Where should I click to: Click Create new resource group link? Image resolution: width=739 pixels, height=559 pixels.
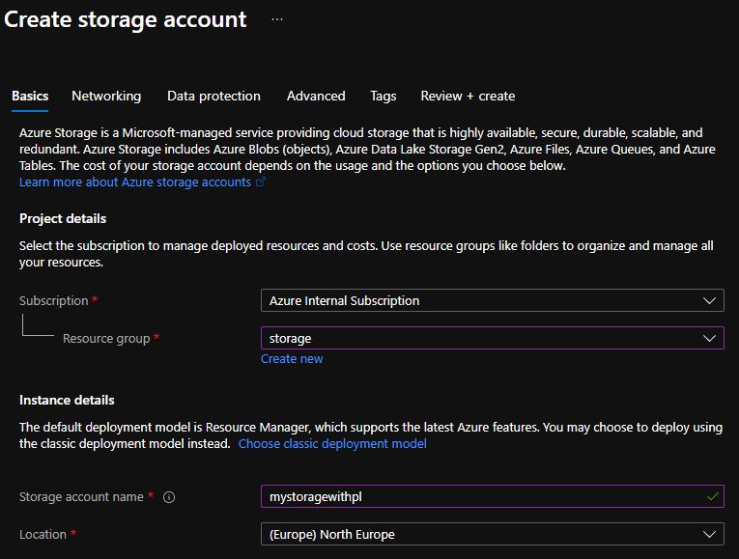pos(292,359)
